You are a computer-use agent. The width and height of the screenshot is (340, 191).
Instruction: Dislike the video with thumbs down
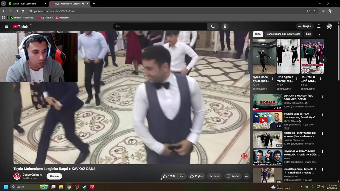pos(182,176)
